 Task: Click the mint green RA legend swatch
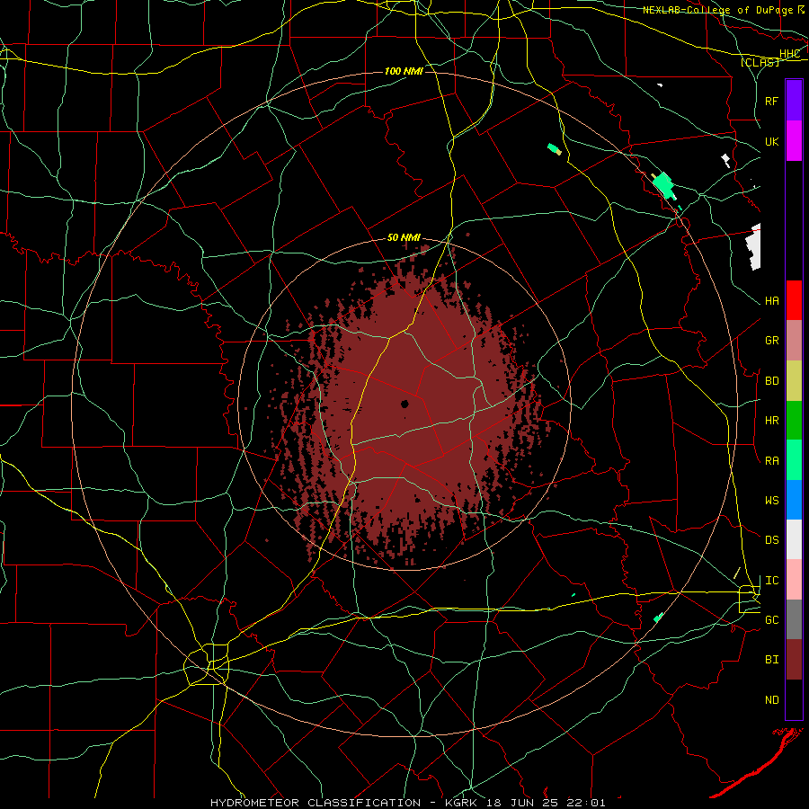tap(794, 460)
